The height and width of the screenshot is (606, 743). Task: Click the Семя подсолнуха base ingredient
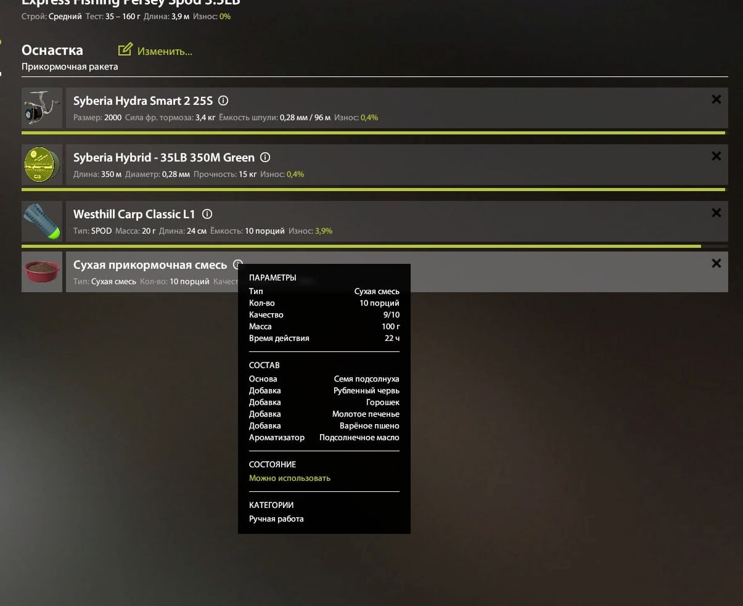pos(366,379)
